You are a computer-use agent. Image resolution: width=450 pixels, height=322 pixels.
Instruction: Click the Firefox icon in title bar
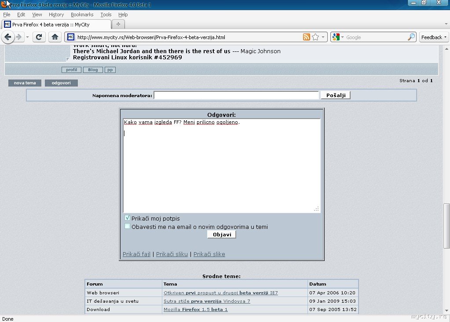4,4
